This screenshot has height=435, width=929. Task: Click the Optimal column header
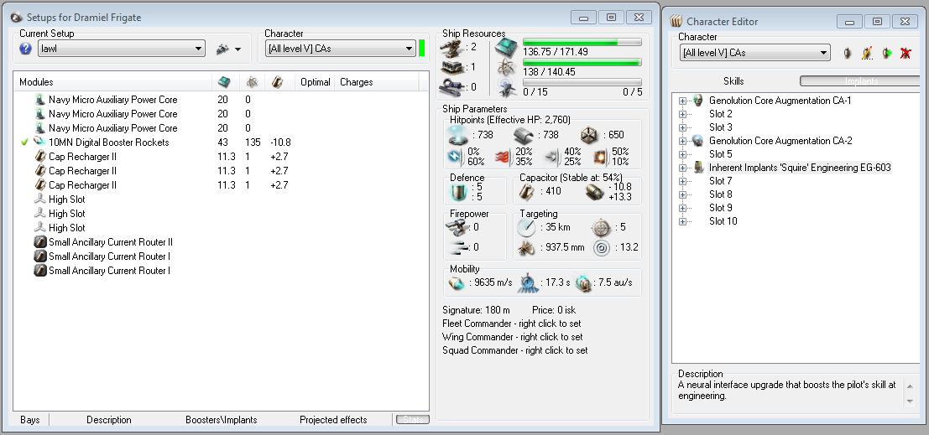click(315, 82)
